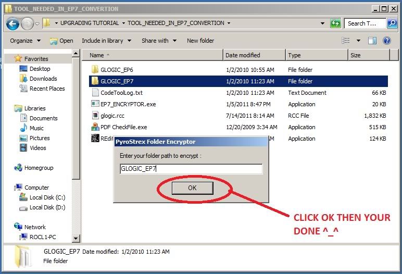
Task: Click the Back navigation arrow button
Action: (x=13, y=23)
